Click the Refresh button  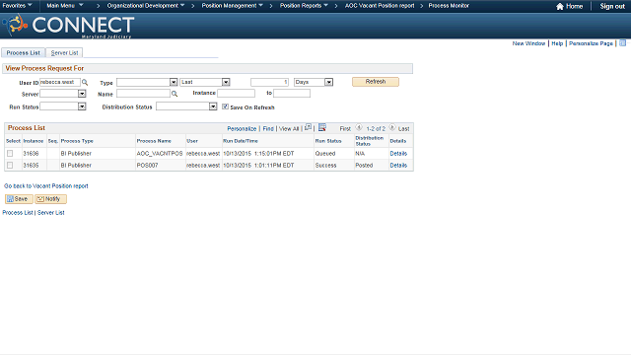376,82
